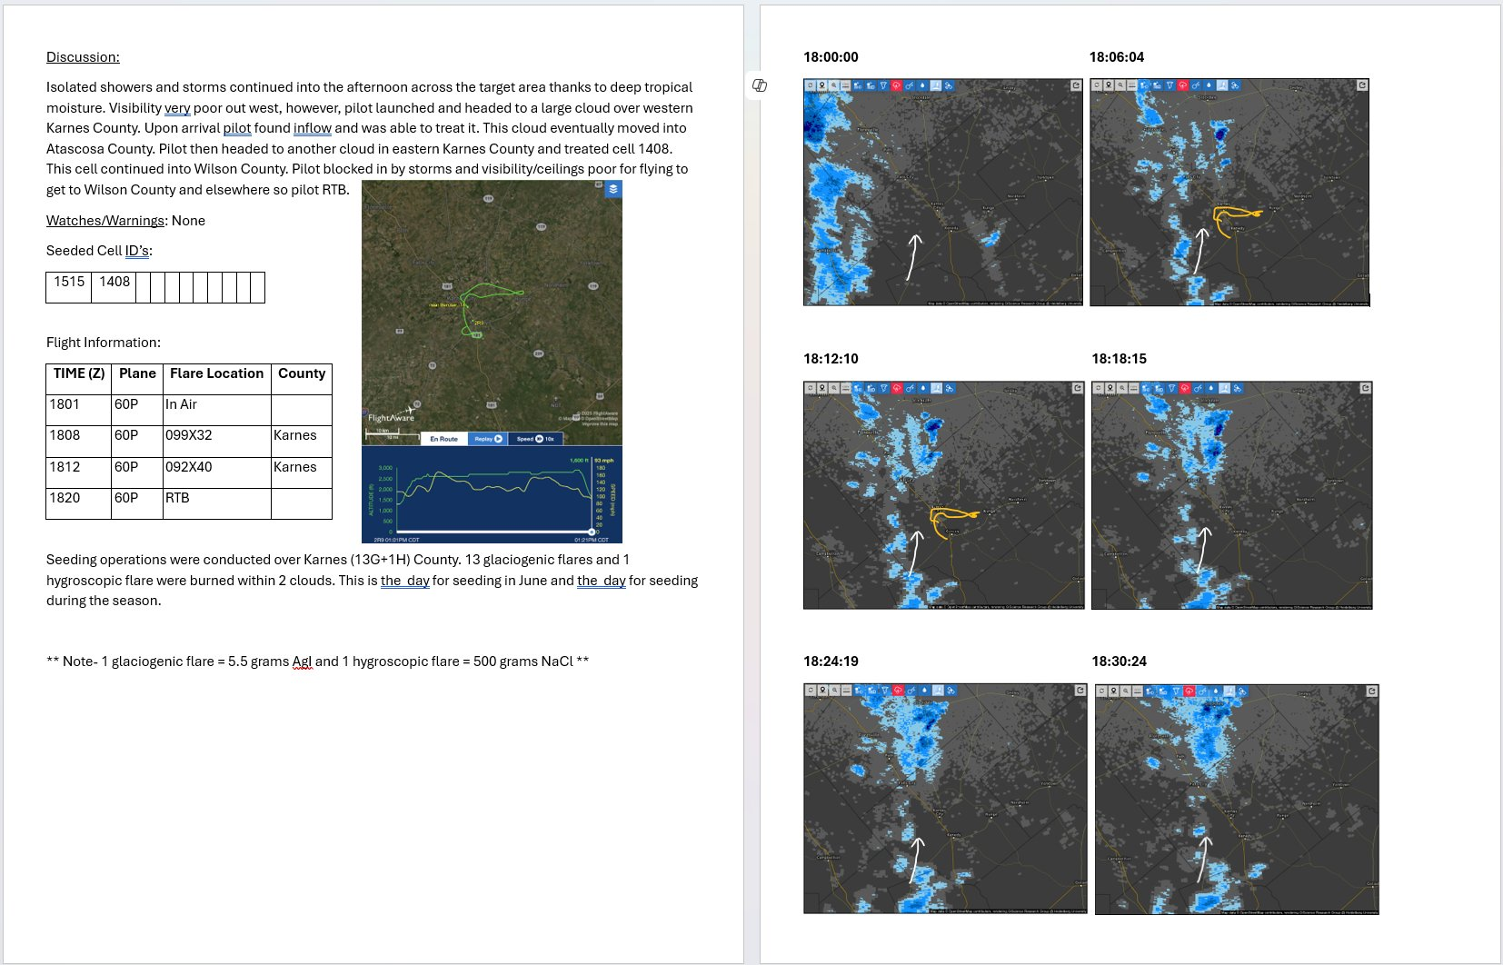1503x965 pixels.
Task: Click the 'Discussion:' heading
Action: point(83,57)
